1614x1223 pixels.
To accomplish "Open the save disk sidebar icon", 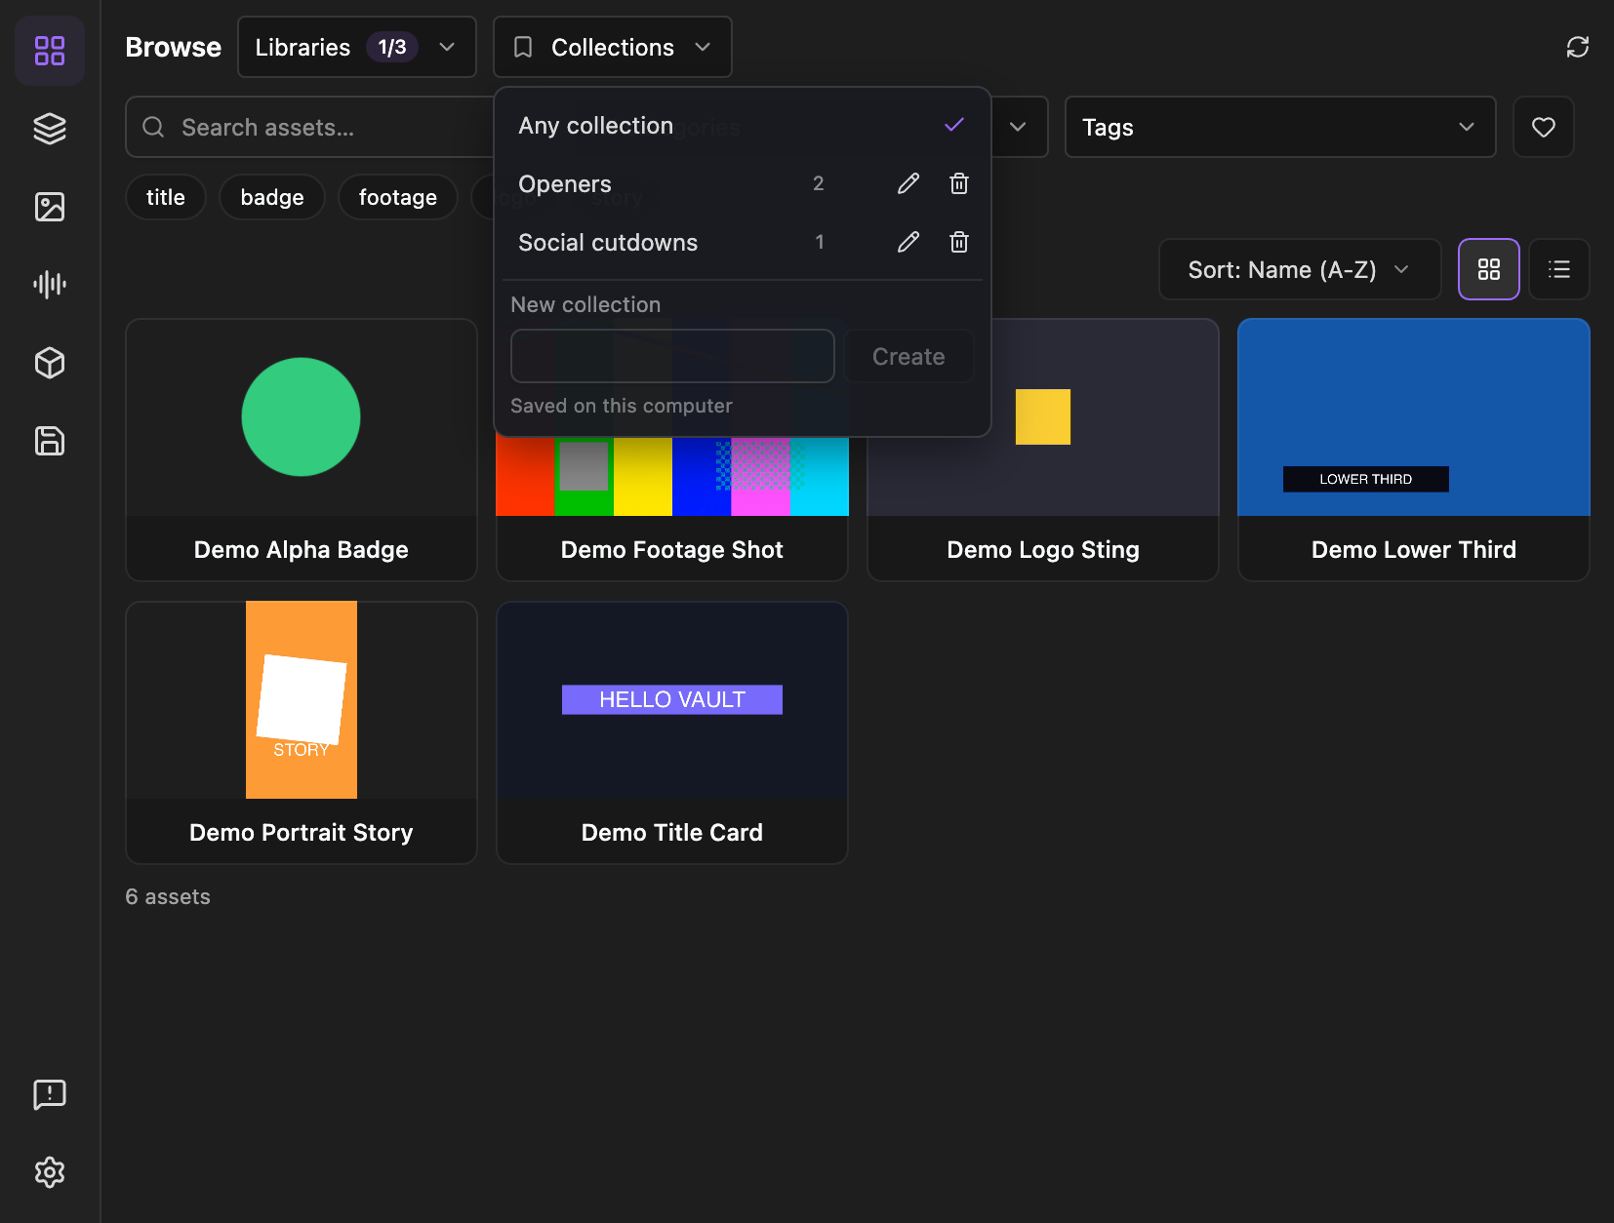I will pyautogui.click(x=50, y=441).
